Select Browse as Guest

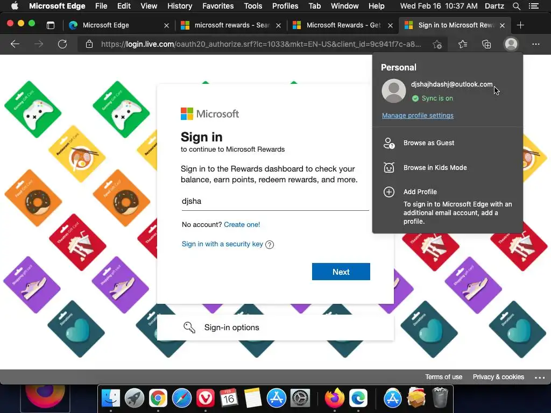(x=447, y=143)
